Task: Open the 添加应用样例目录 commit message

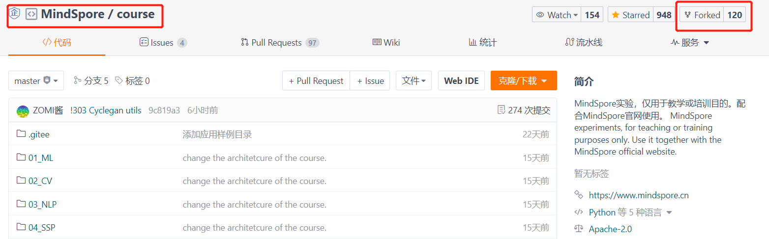Action: coord(217,134)
